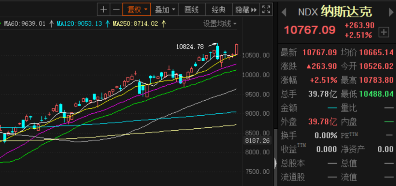Switch to 经典 view

coord(219,10)
